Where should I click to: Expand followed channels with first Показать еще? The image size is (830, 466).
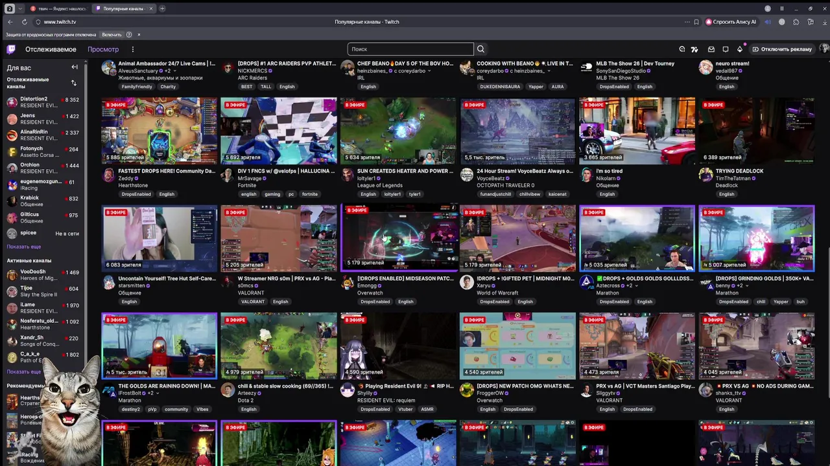24,247
